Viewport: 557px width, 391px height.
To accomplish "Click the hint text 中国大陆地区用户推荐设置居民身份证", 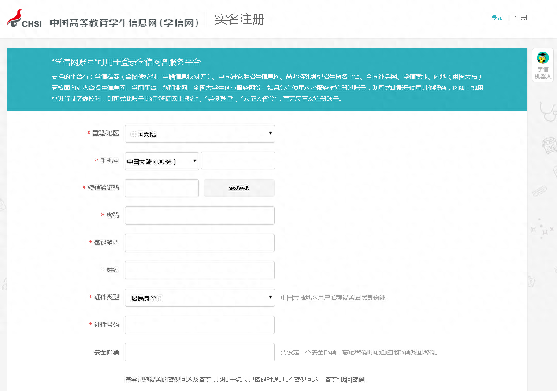I will point(335,298).
